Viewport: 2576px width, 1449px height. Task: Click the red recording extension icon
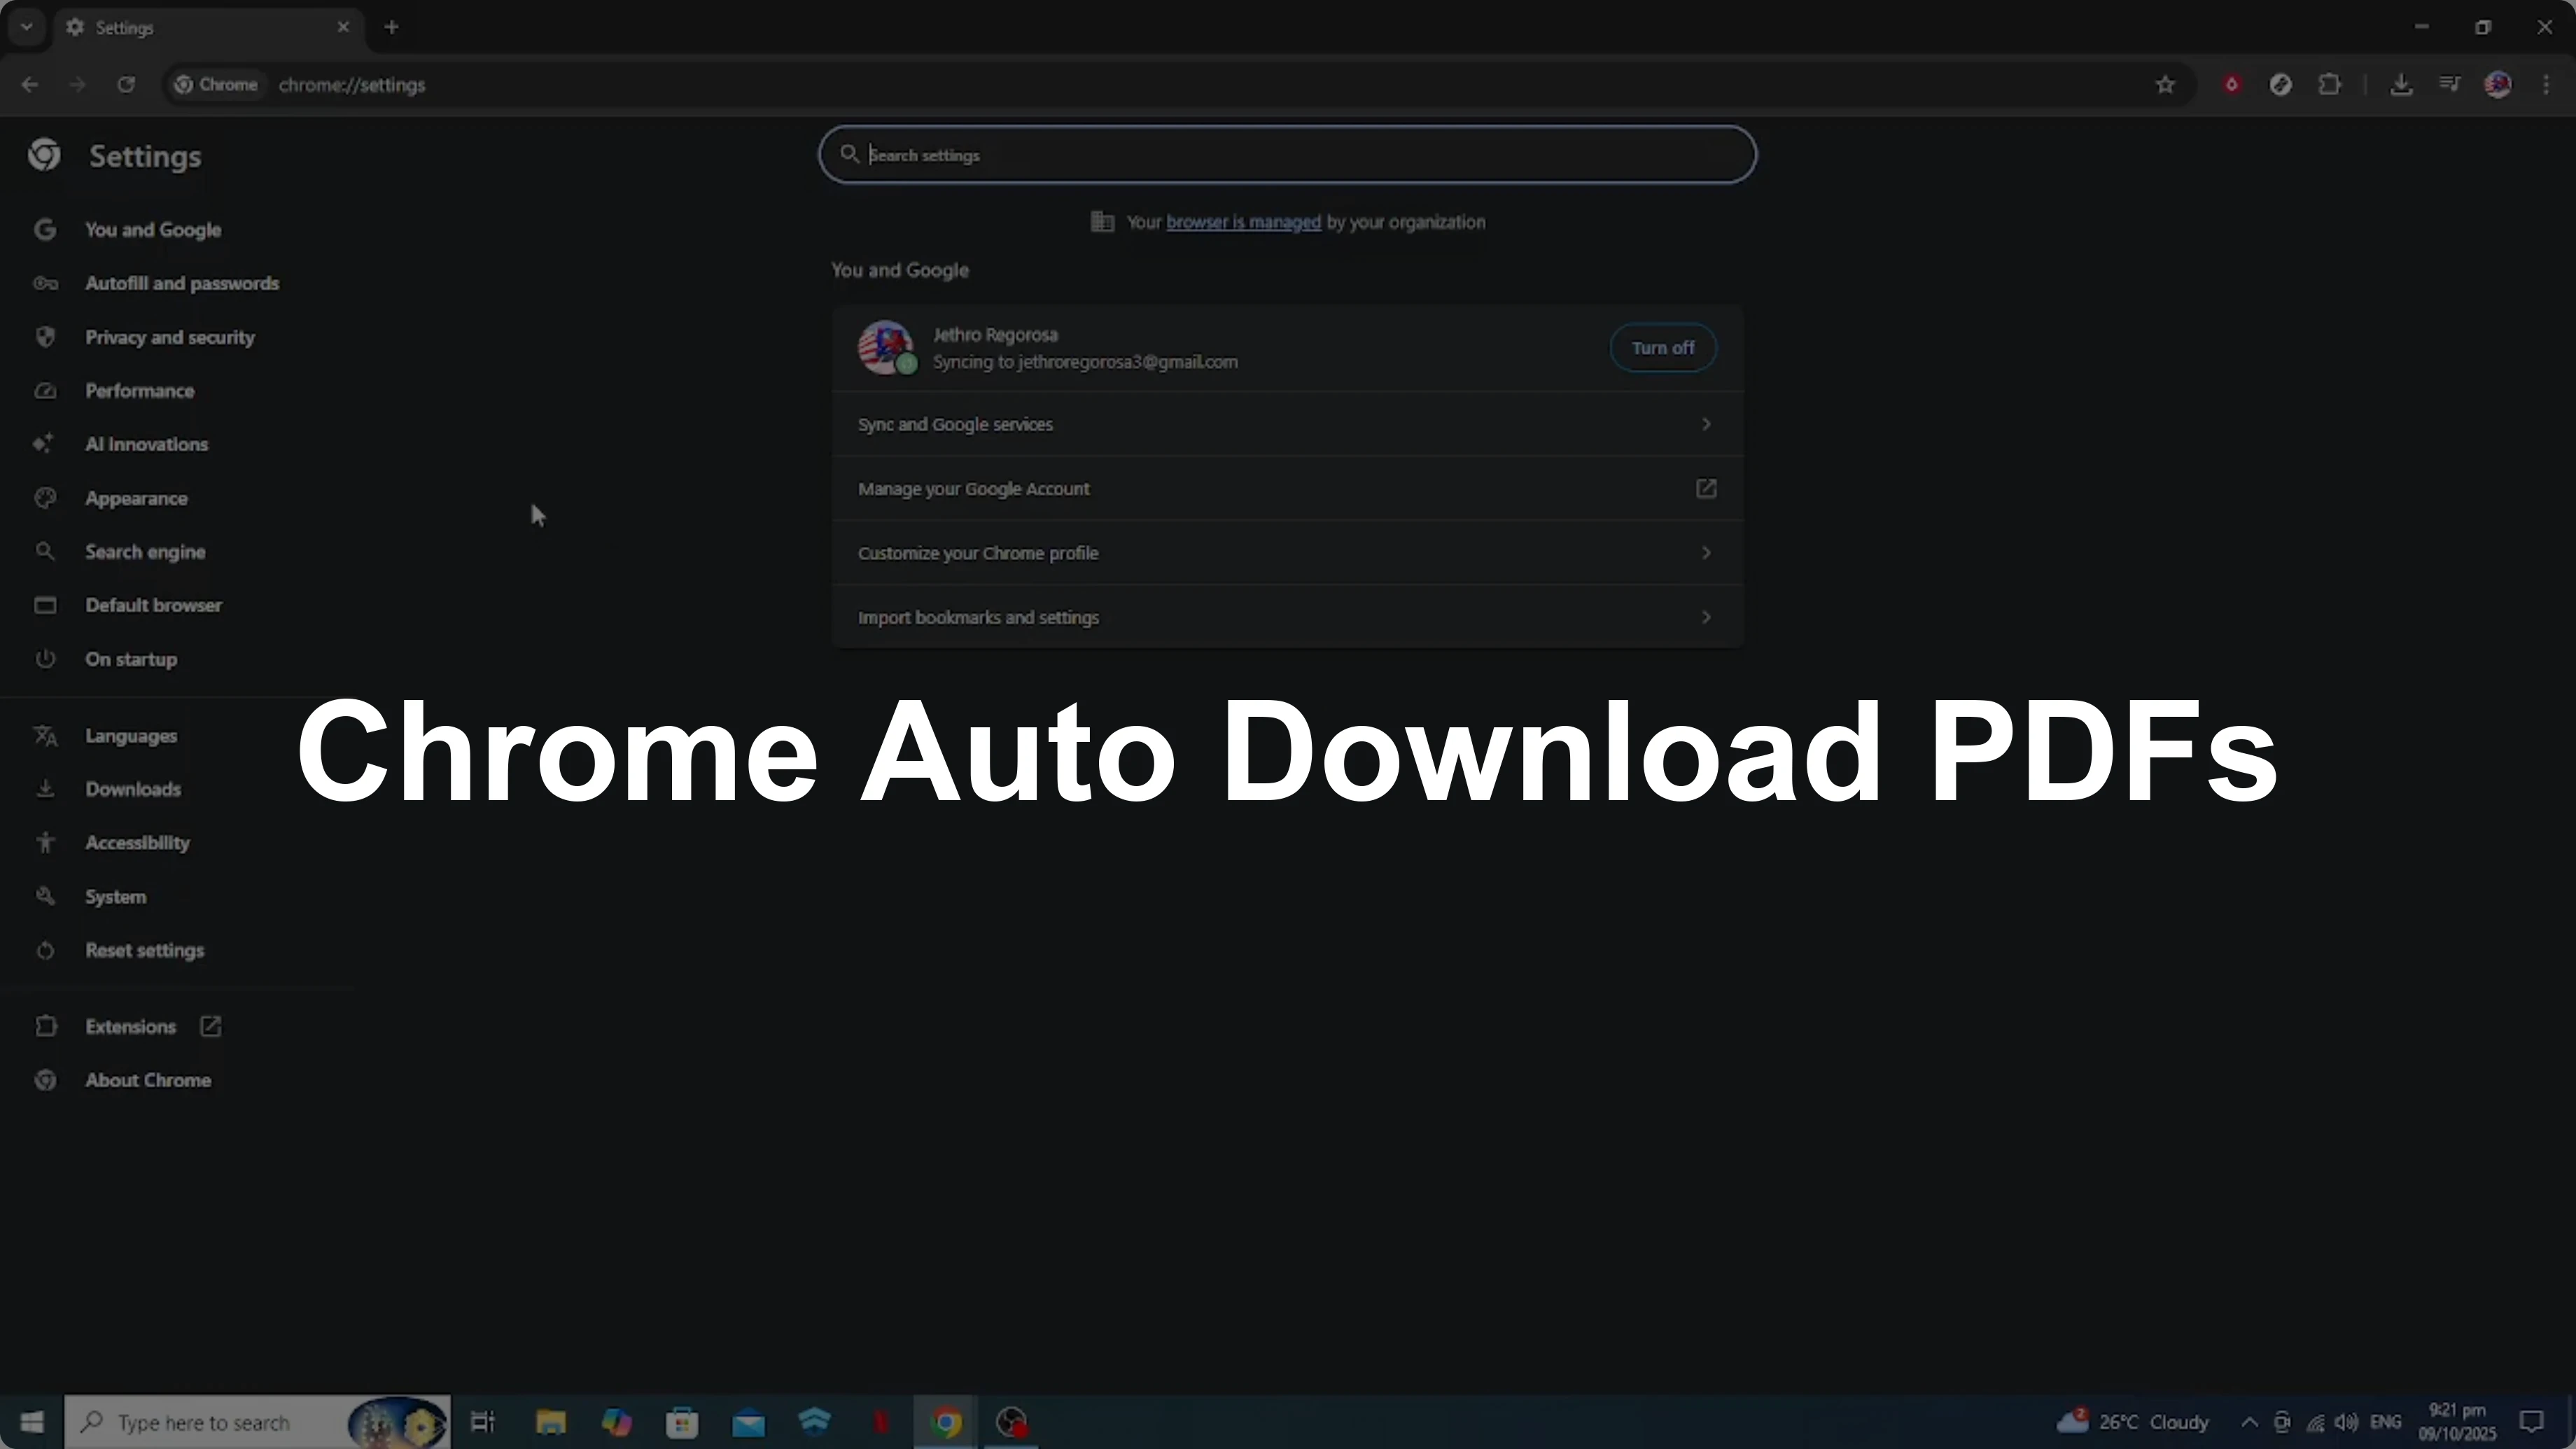coord(2231,85)
